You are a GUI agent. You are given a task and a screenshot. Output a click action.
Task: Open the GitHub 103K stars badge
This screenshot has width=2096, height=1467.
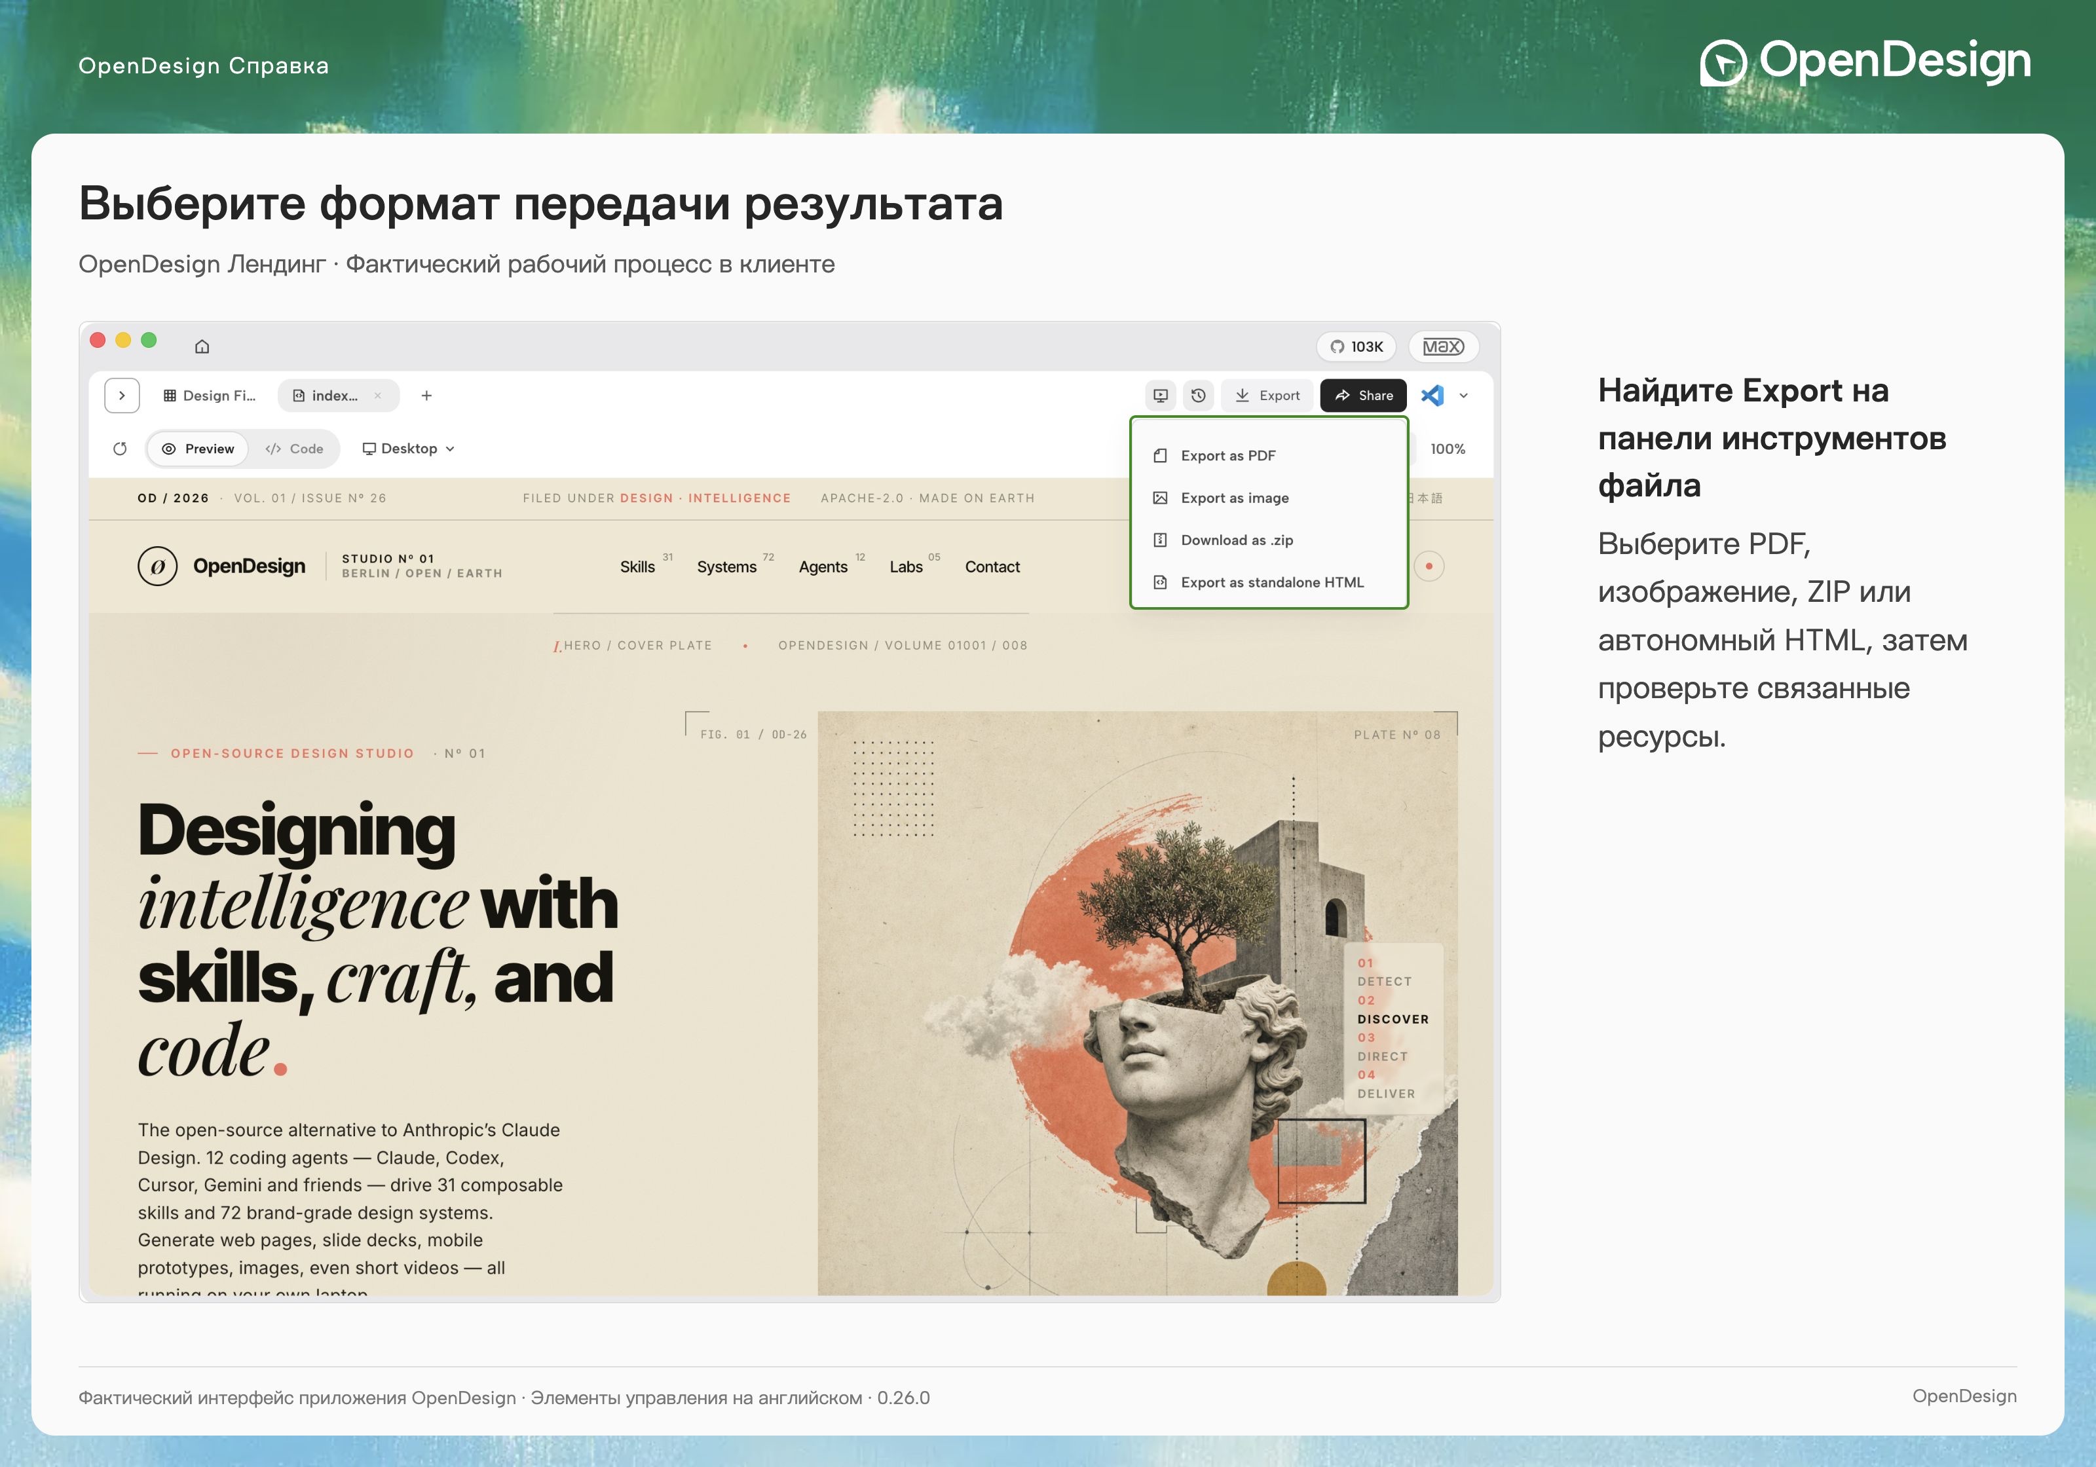coord(1356,346)
